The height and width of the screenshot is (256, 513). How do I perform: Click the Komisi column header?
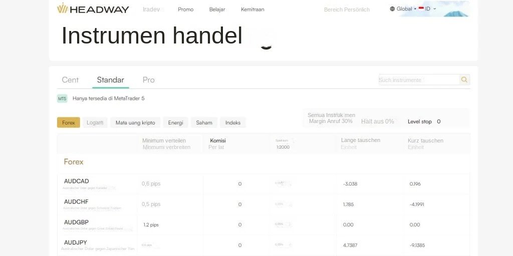pos(218,140)
